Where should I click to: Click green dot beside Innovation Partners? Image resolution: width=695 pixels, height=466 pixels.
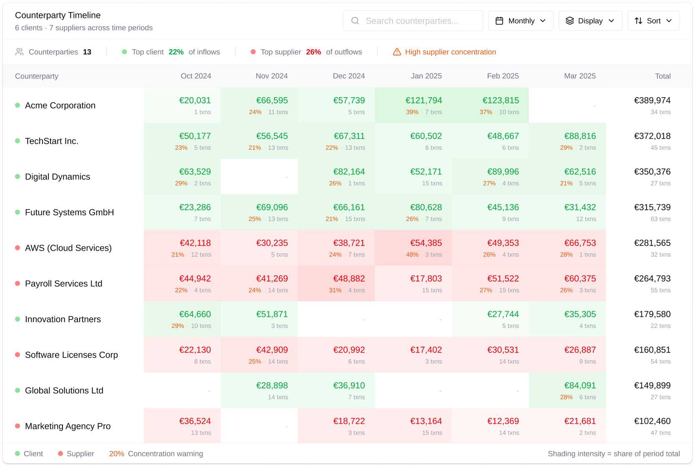pyautogui.click(x=18, y=319)
